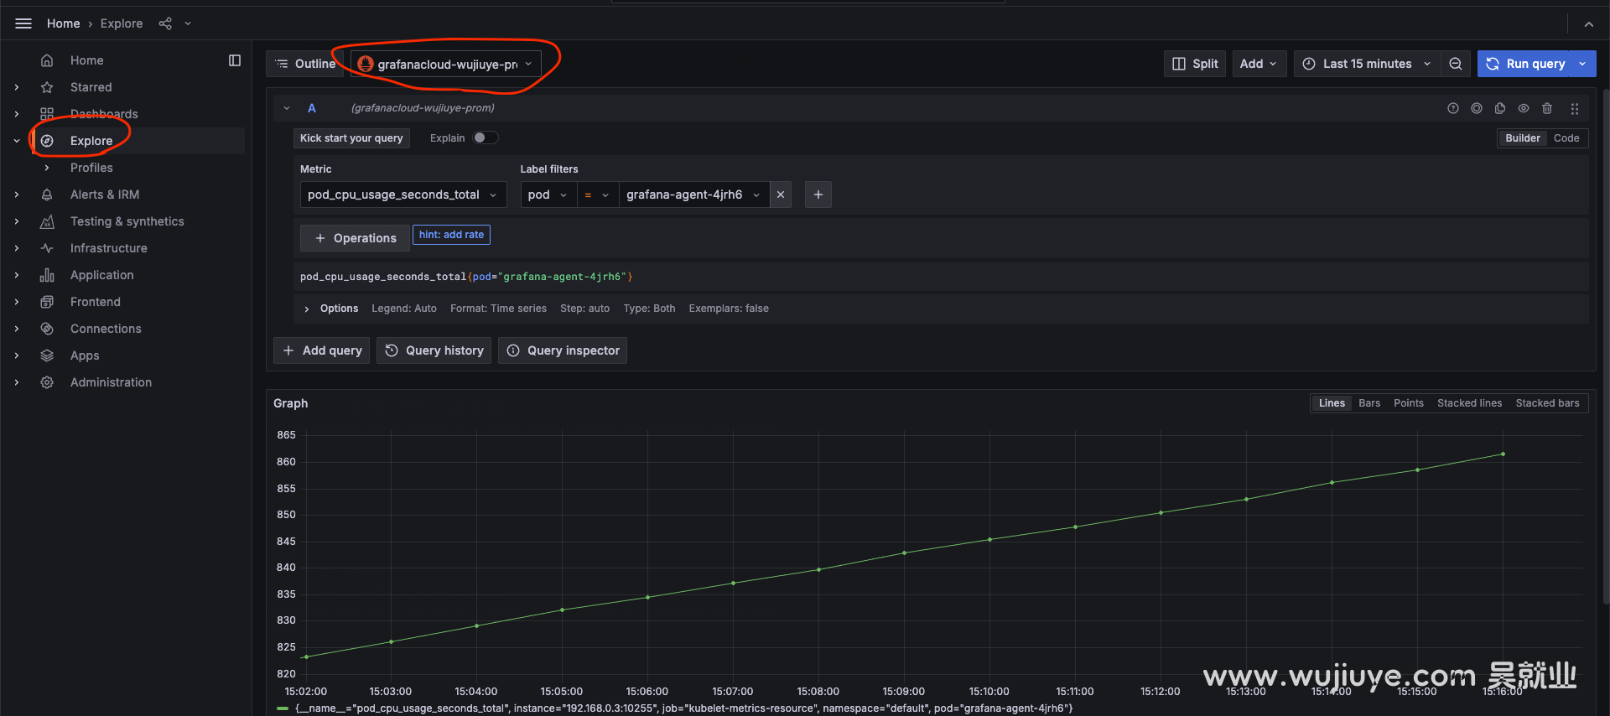This screenshot has width=1610, height=716.
Task: Open Run query interval dropdown arrow
Action: pos(1583,64)
